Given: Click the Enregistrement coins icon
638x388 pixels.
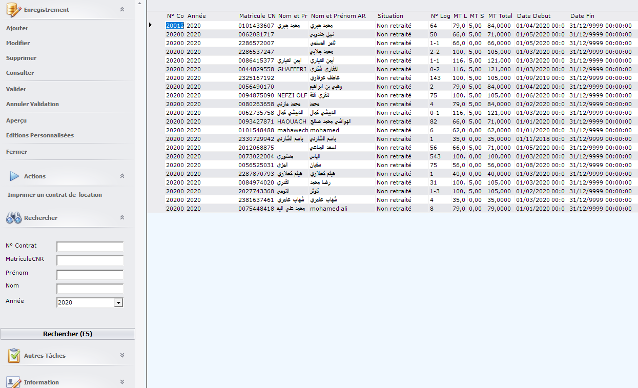Looking at the screenshot, I should tap(13, 9).
